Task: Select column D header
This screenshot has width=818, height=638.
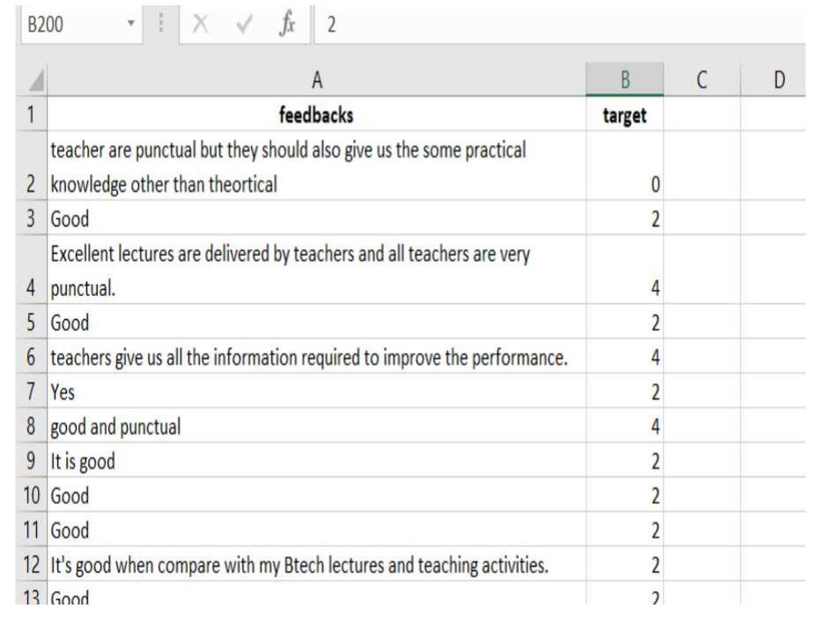Action: 778,80
